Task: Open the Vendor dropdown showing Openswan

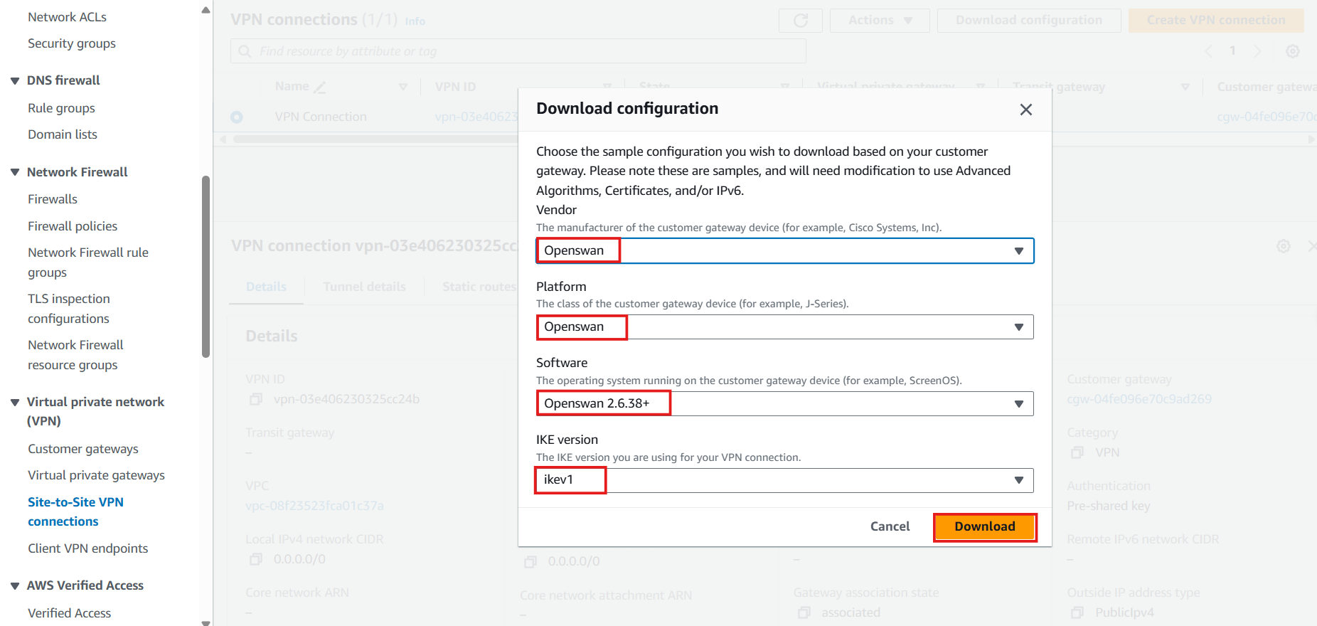Action: [784, 250]
